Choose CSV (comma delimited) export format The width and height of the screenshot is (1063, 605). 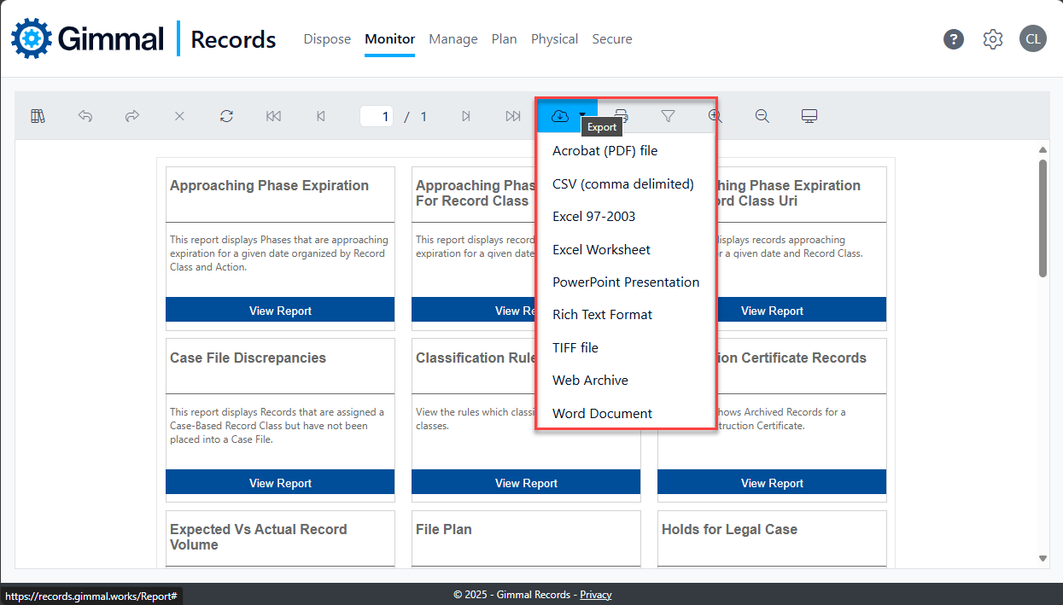[622, 184]
